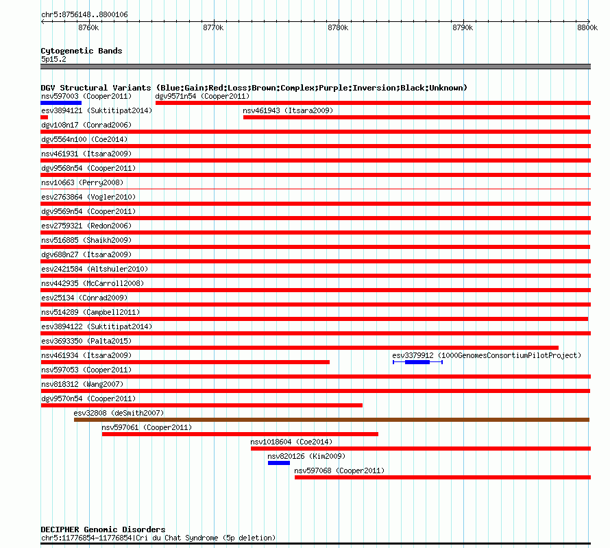Click the DECIPHER Genomic Disorders track title
Screen dimensions: 610x548
click(103, 529)
